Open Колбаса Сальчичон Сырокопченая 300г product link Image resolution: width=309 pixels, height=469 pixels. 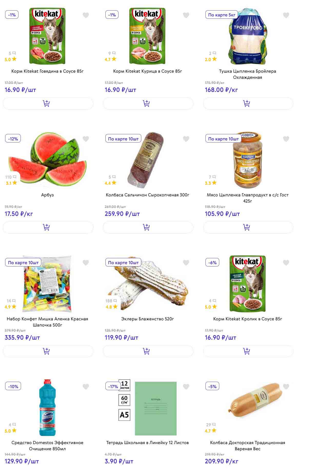click(147, 195)
